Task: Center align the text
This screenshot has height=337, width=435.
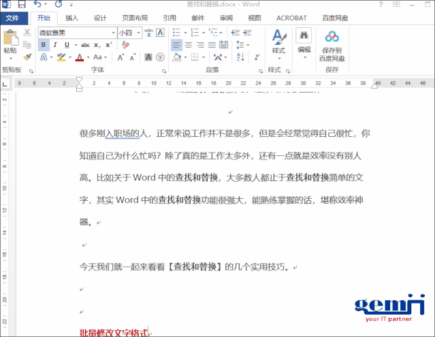Action: coord(189,45)
